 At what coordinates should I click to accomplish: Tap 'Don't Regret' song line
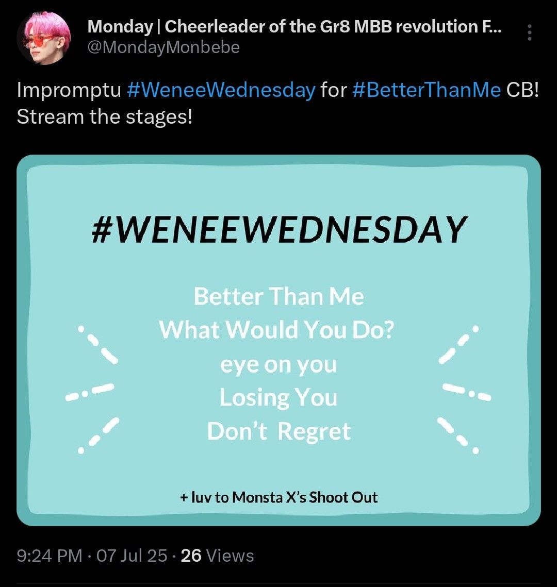278,431
